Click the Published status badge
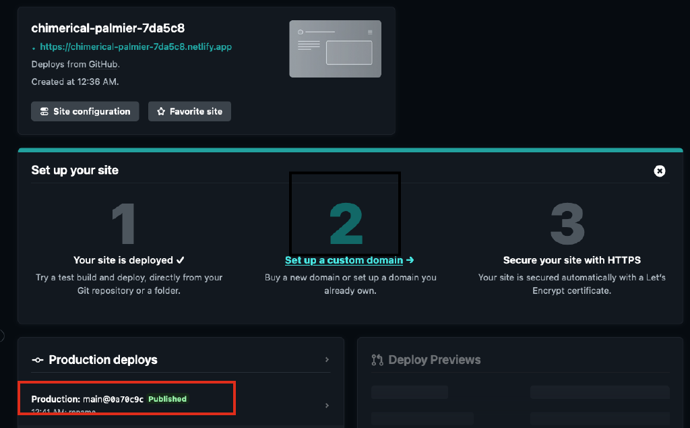 coord(167,398)
